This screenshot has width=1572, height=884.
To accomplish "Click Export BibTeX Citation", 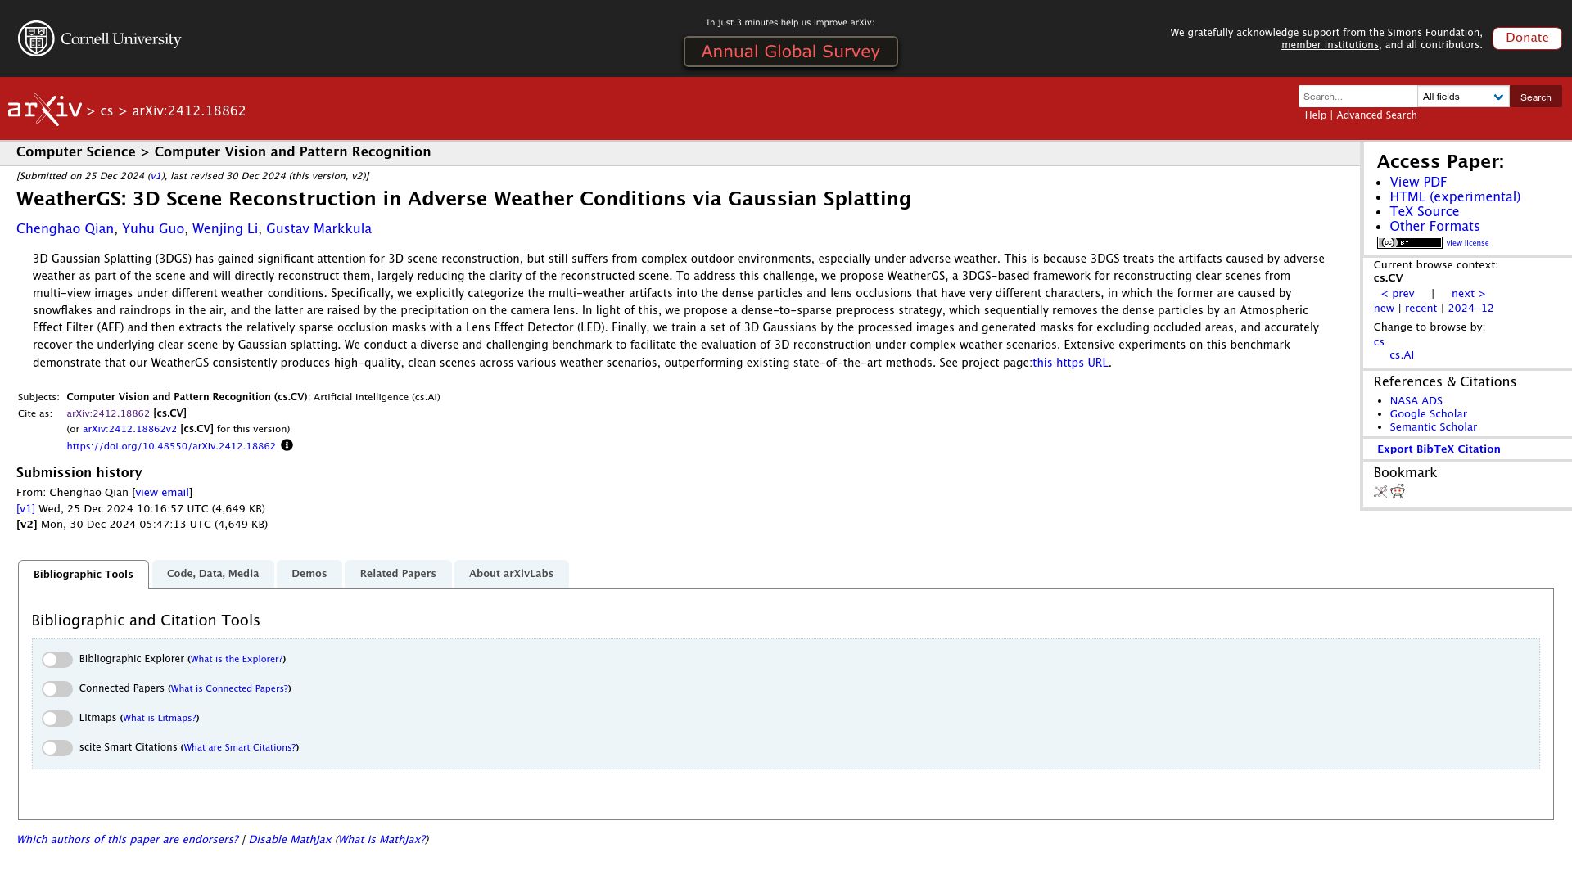I will [1439, 449].
